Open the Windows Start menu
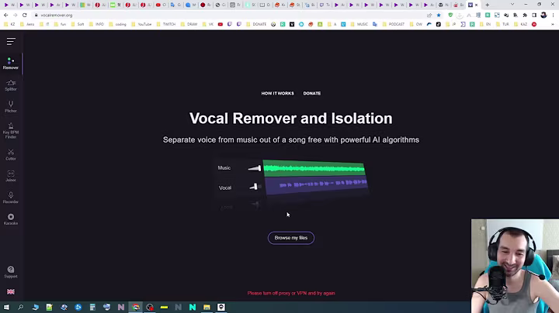This screenshot has height=313, width=559. click(x=6, y=308)
